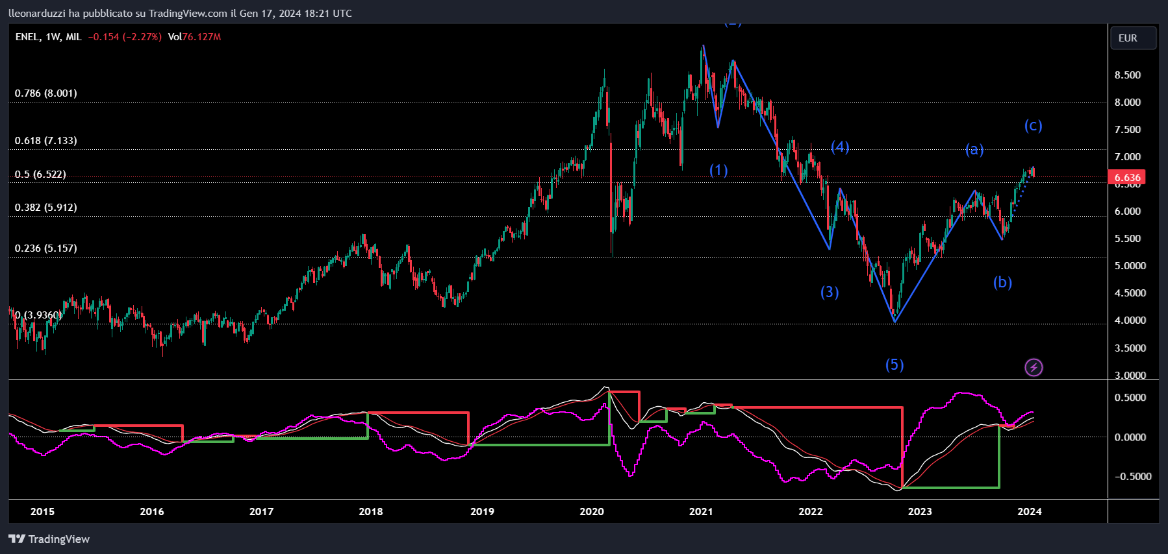The image size is (1168, 554).
Task: Click the 3.5000 price axis value
Action: 1130,348
